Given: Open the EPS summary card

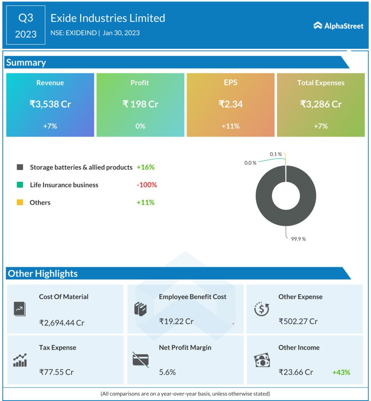Looking at the screenshot, I should (231, 105).
